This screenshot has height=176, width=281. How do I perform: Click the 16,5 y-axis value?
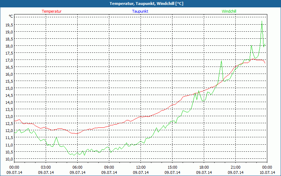tap(9, 67)
